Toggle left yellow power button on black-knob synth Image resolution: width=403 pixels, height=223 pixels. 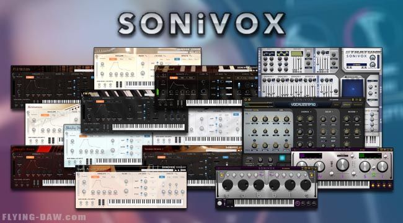(x=221, y=175)
